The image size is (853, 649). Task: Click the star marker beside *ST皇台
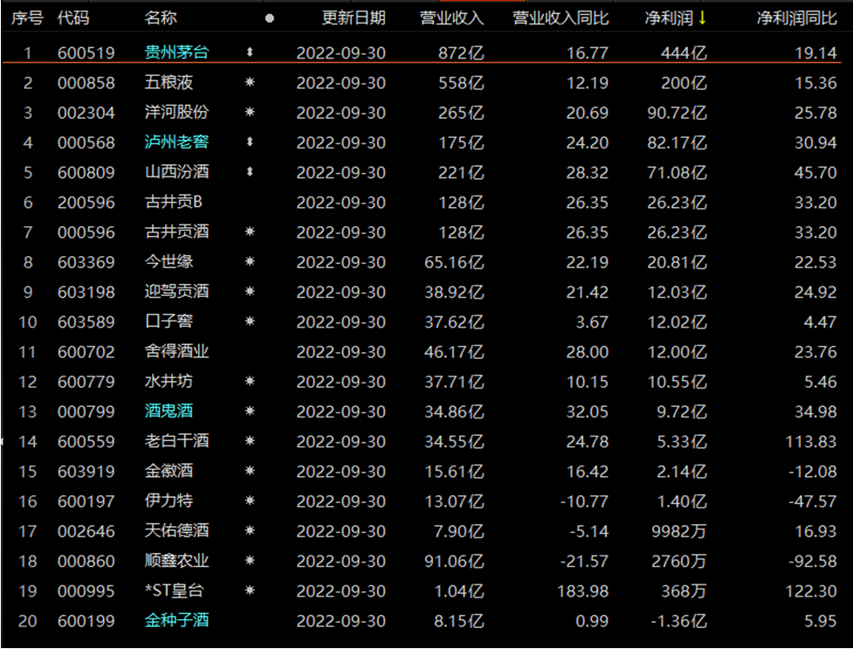pos(250,590)
